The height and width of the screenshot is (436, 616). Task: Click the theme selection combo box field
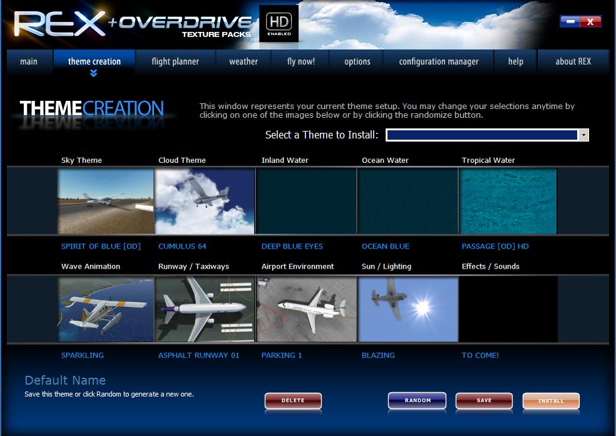coord(487,135)
